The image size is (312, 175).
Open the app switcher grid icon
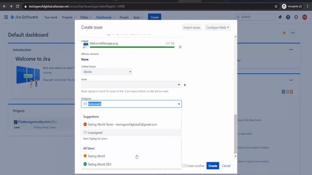pyautogui.click(x=6, y=17)
